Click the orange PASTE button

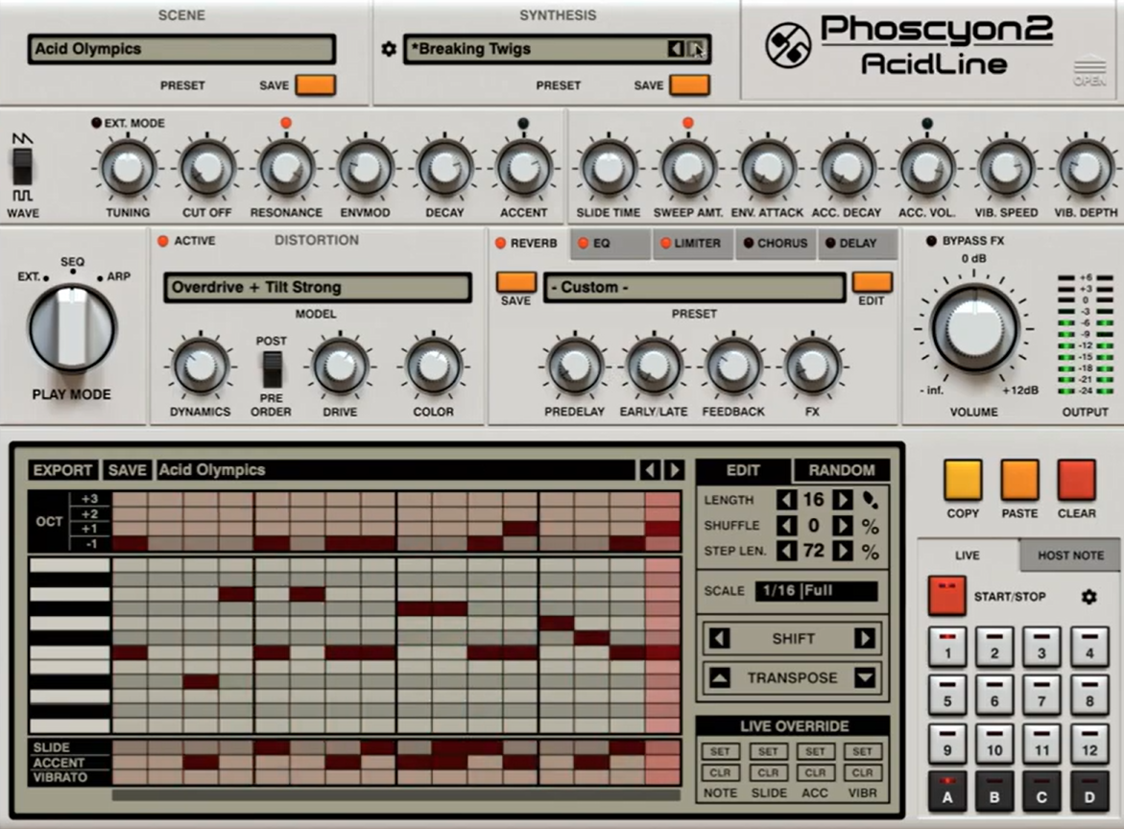point(1019,480)
